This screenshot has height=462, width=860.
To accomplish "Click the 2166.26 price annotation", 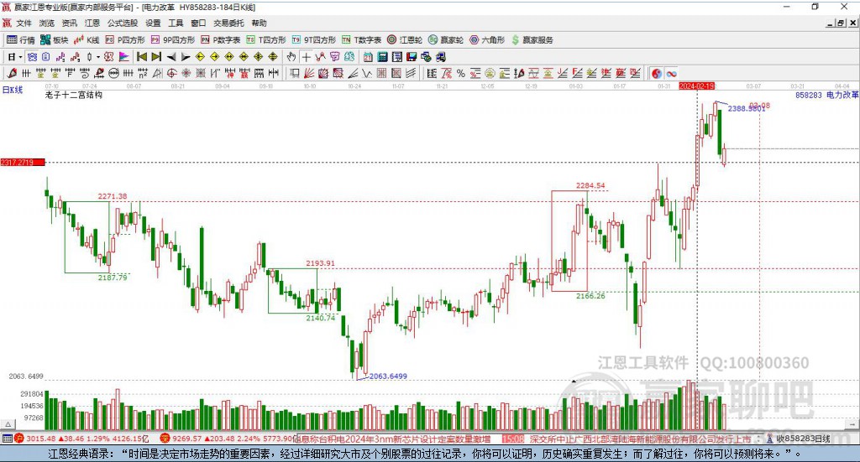I will 590,296.
